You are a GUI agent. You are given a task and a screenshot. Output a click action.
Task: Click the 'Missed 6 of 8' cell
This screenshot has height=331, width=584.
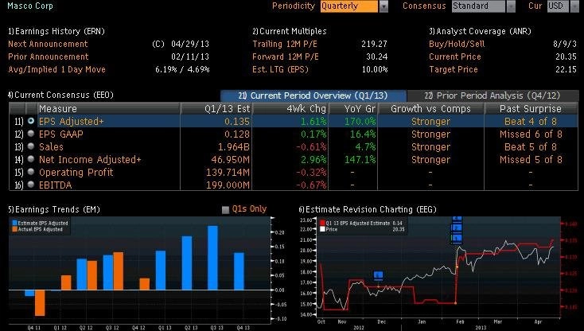(531, 134)
